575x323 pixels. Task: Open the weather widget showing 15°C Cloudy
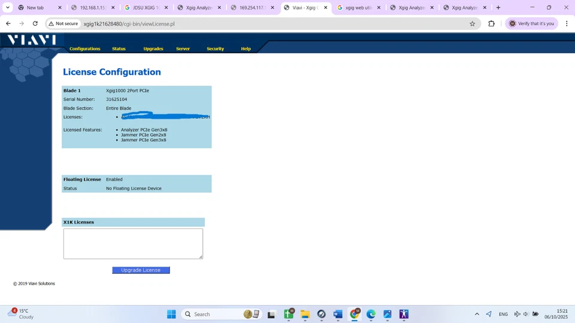tap(21, 314)
